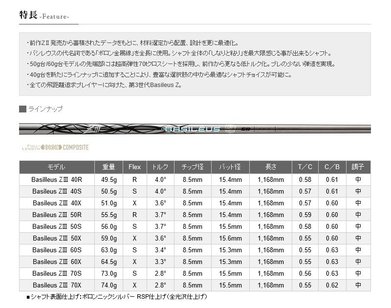
Task: Click the 長さ column header
Action: [x=271, y=167]
